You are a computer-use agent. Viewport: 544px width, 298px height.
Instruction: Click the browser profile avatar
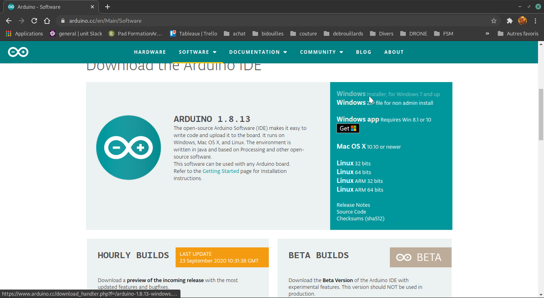(x=522, y=20)
